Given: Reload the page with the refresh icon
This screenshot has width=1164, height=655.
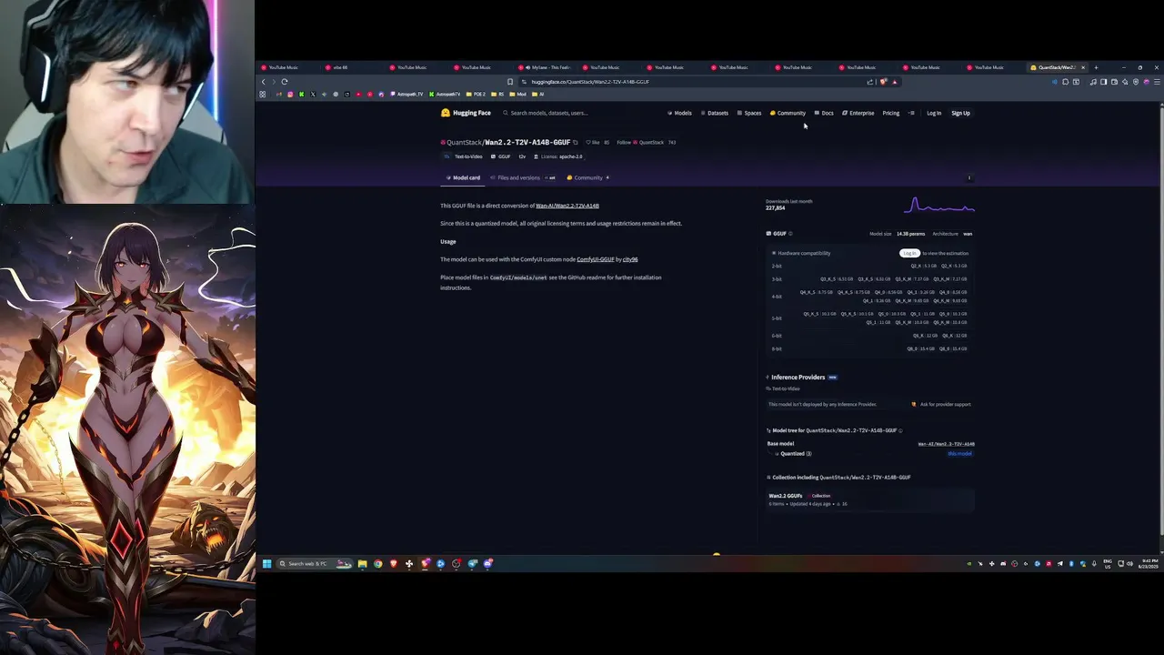Looking at the screenshot, I should tap(285, 82).
